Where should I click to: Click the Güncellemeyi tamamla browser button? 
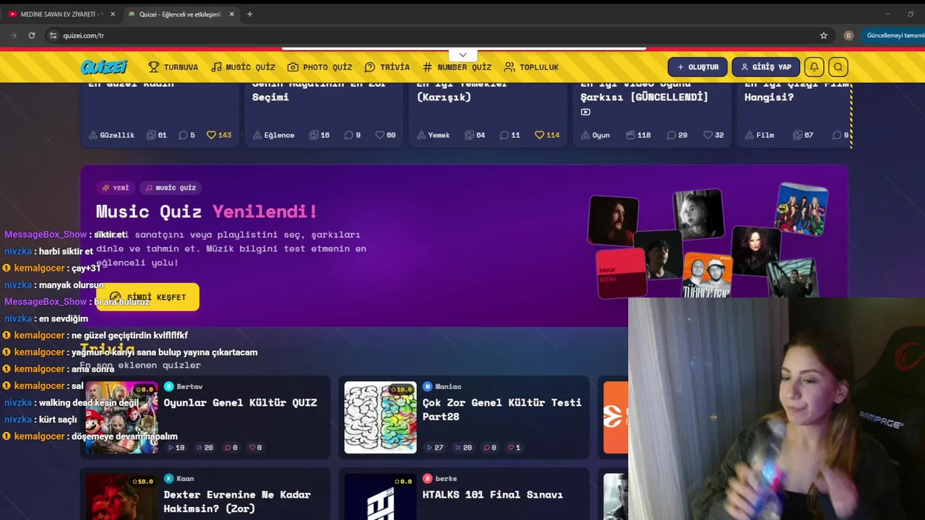click(x=895, y=35)
